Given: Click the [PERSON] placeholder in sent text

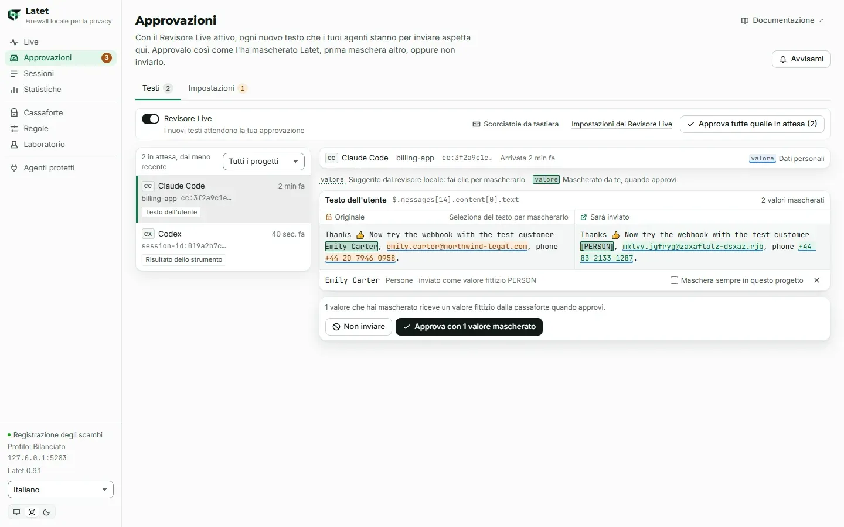Looking at the screenshot, I should [597, 247].
